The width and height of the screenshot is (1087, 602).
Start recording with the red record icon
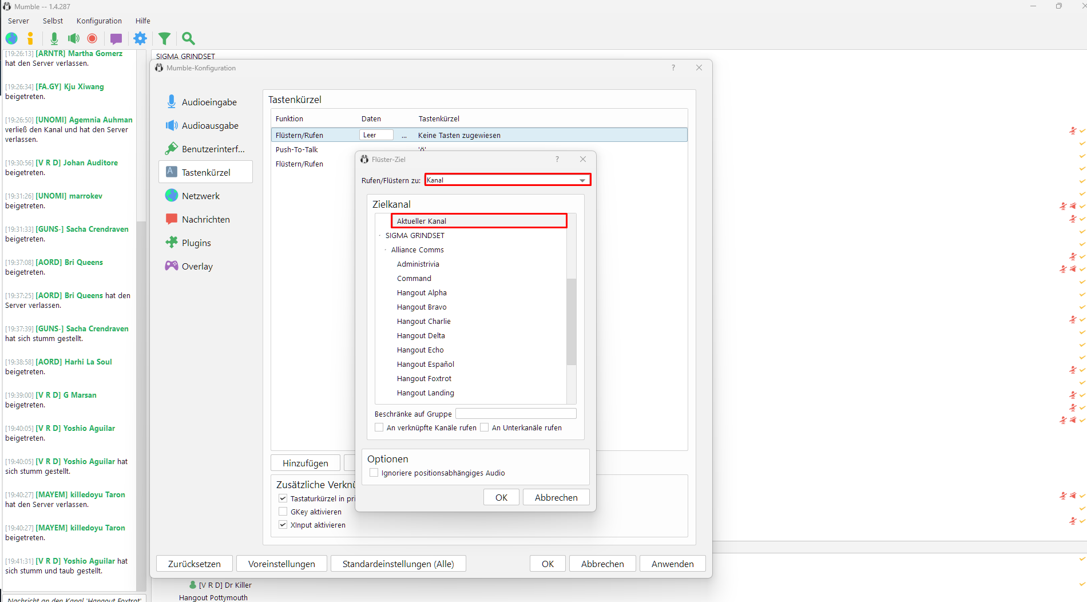coord(92,38)
